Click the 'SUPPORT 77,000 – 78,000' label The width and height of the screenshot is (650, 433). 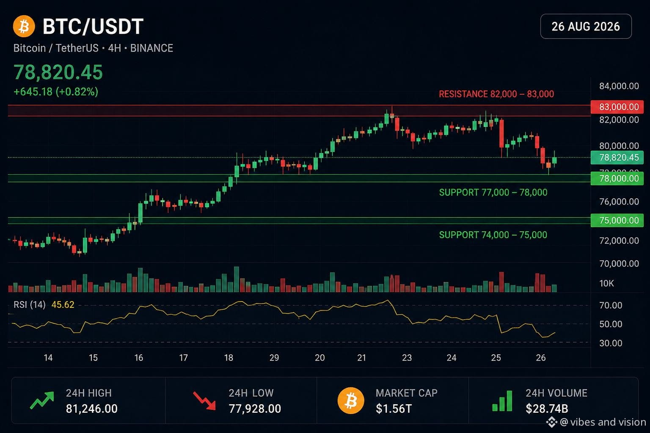493,192
